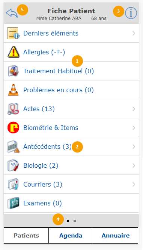Expand Actes (13) chevron arrow
Image resolution: width=143 pixels, height=250 pixels.
(134, 109)
